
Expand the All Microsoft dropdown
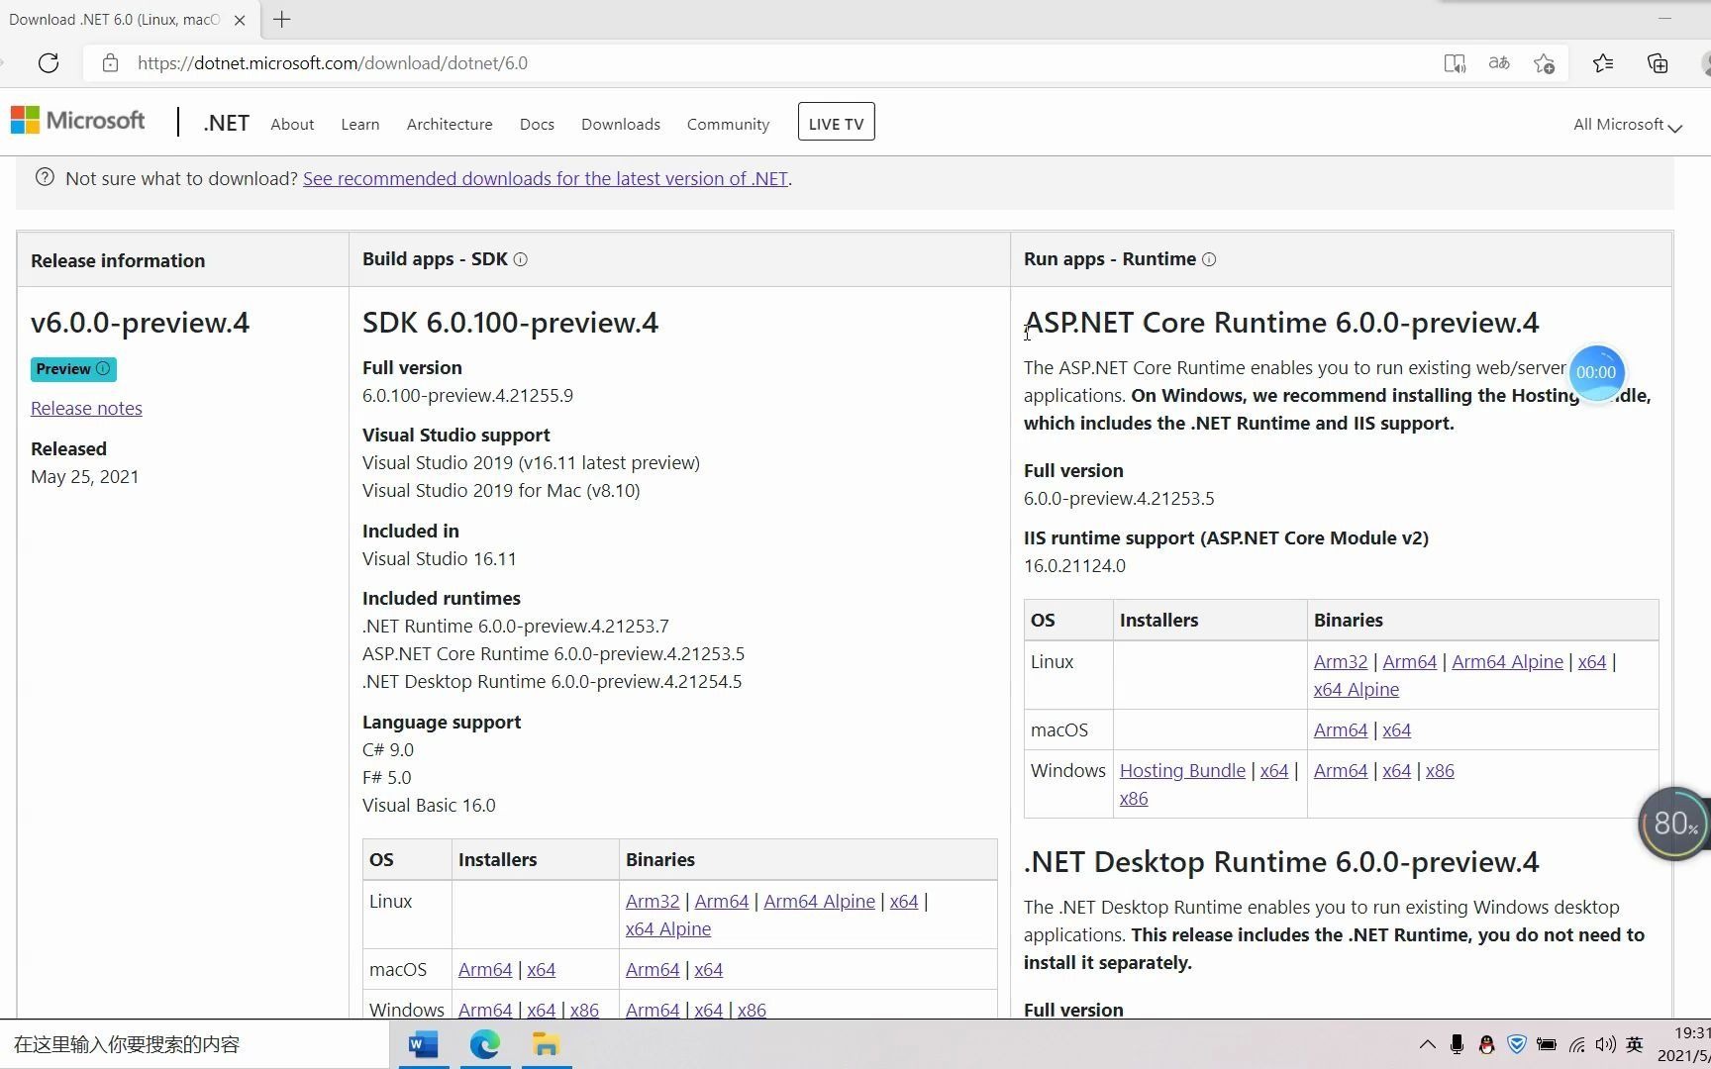(1628, 125)
